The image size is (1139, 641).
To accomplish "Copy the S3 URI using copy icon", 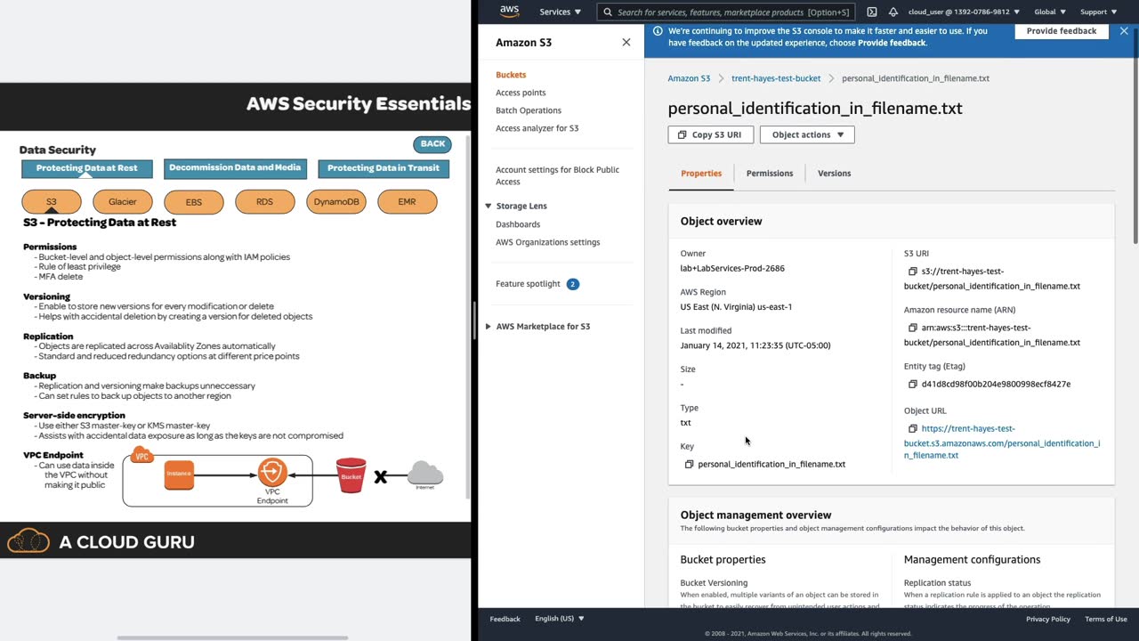I will pos(912,272).
